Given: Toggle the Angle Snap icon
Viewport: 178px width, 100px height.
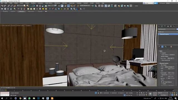Looking at the screenshot, I should [69, 6].
